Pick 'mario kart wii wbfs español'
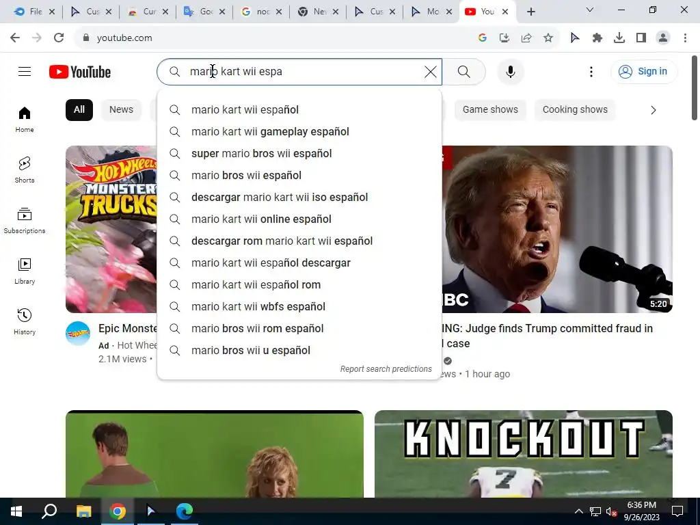The width and height of the screenshot is (700, 525). [x=299, y=307]
